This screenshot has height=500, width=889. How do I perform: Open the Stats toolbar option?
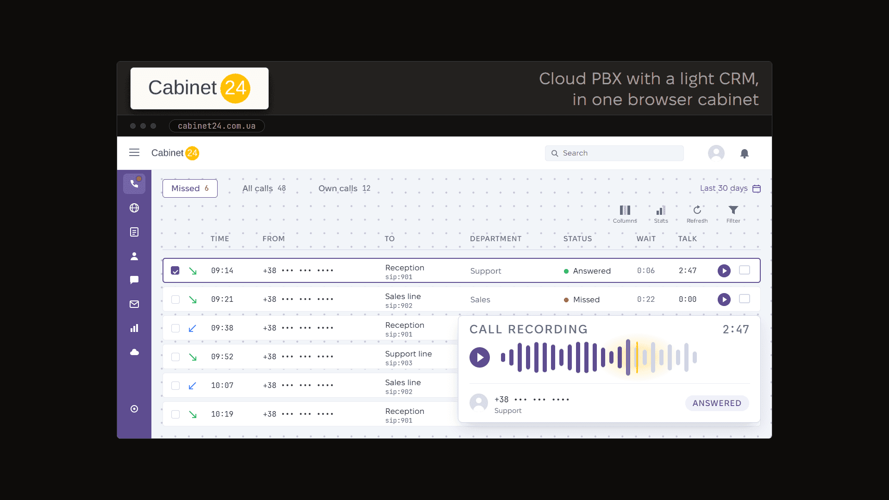pyautogui.click(x=661, y=214)
